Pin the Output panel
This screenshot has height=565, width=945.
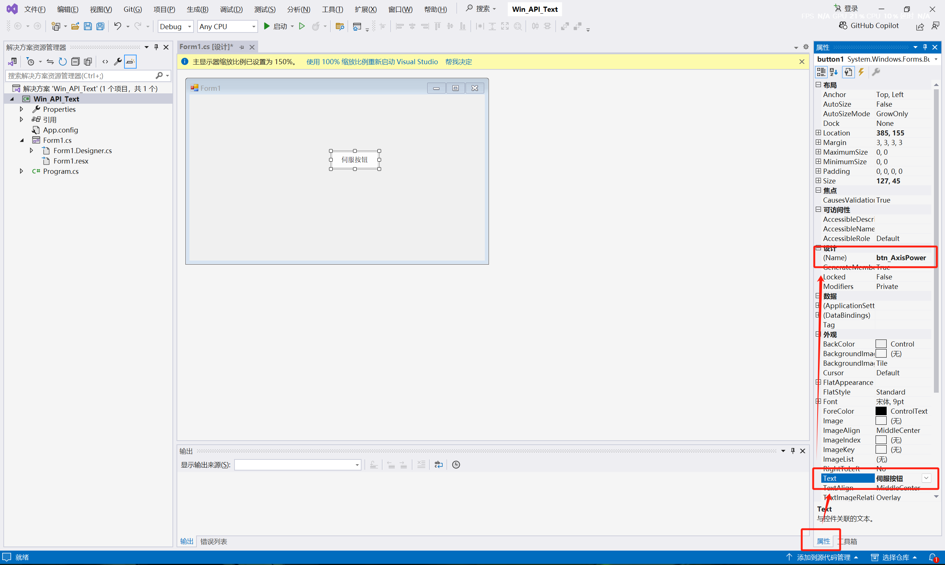[793, 451]
